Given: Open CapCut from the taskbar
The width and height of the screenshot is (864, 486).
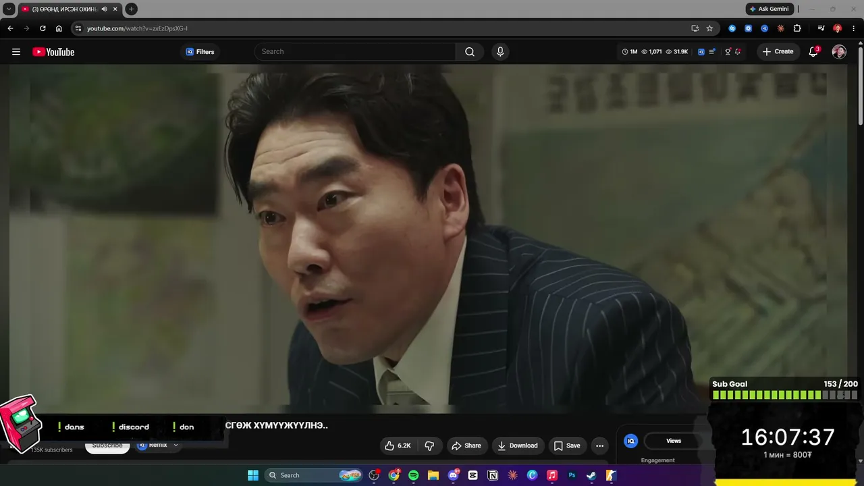Looking at the screenshot, I should (473, 475).
